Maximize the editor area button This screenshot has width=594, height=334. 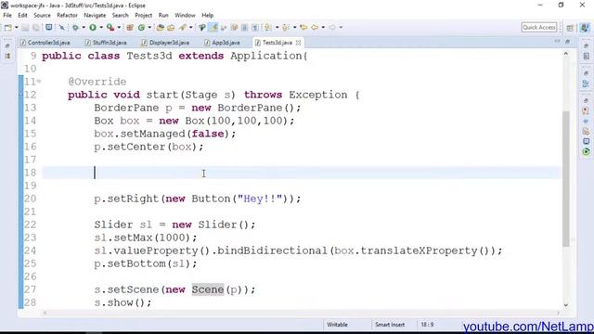567,41
